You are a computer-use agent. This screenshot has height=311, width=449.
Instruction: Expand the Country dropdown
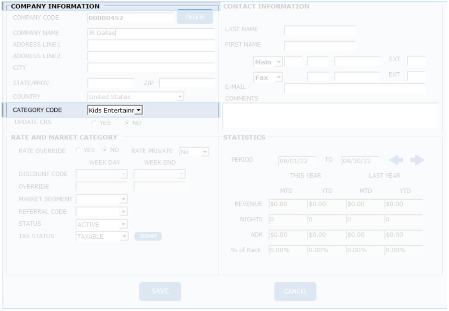pyautogui.click(x=180, y=96)
